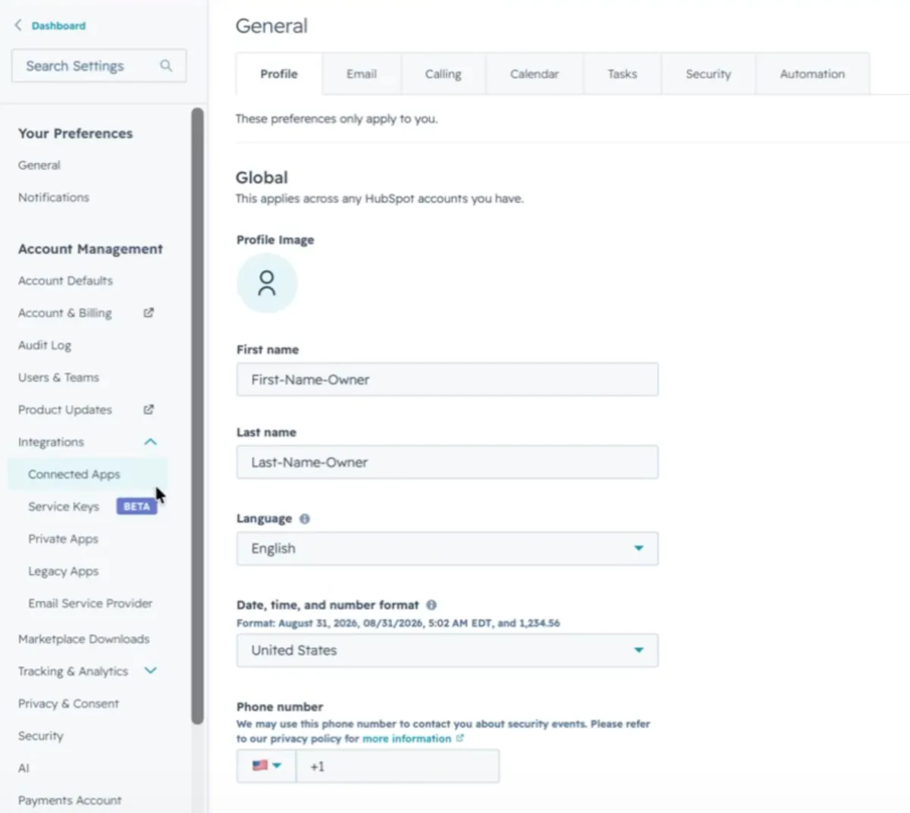Open the United States format dropdown

tap(447, 650)
